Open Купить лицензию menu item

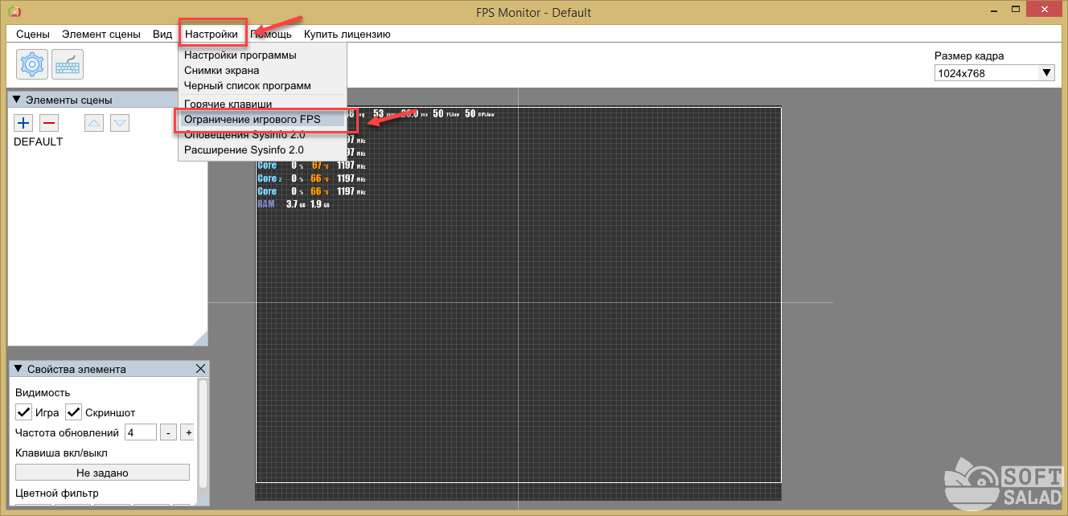pyautogui.click(x=347, y=34)
